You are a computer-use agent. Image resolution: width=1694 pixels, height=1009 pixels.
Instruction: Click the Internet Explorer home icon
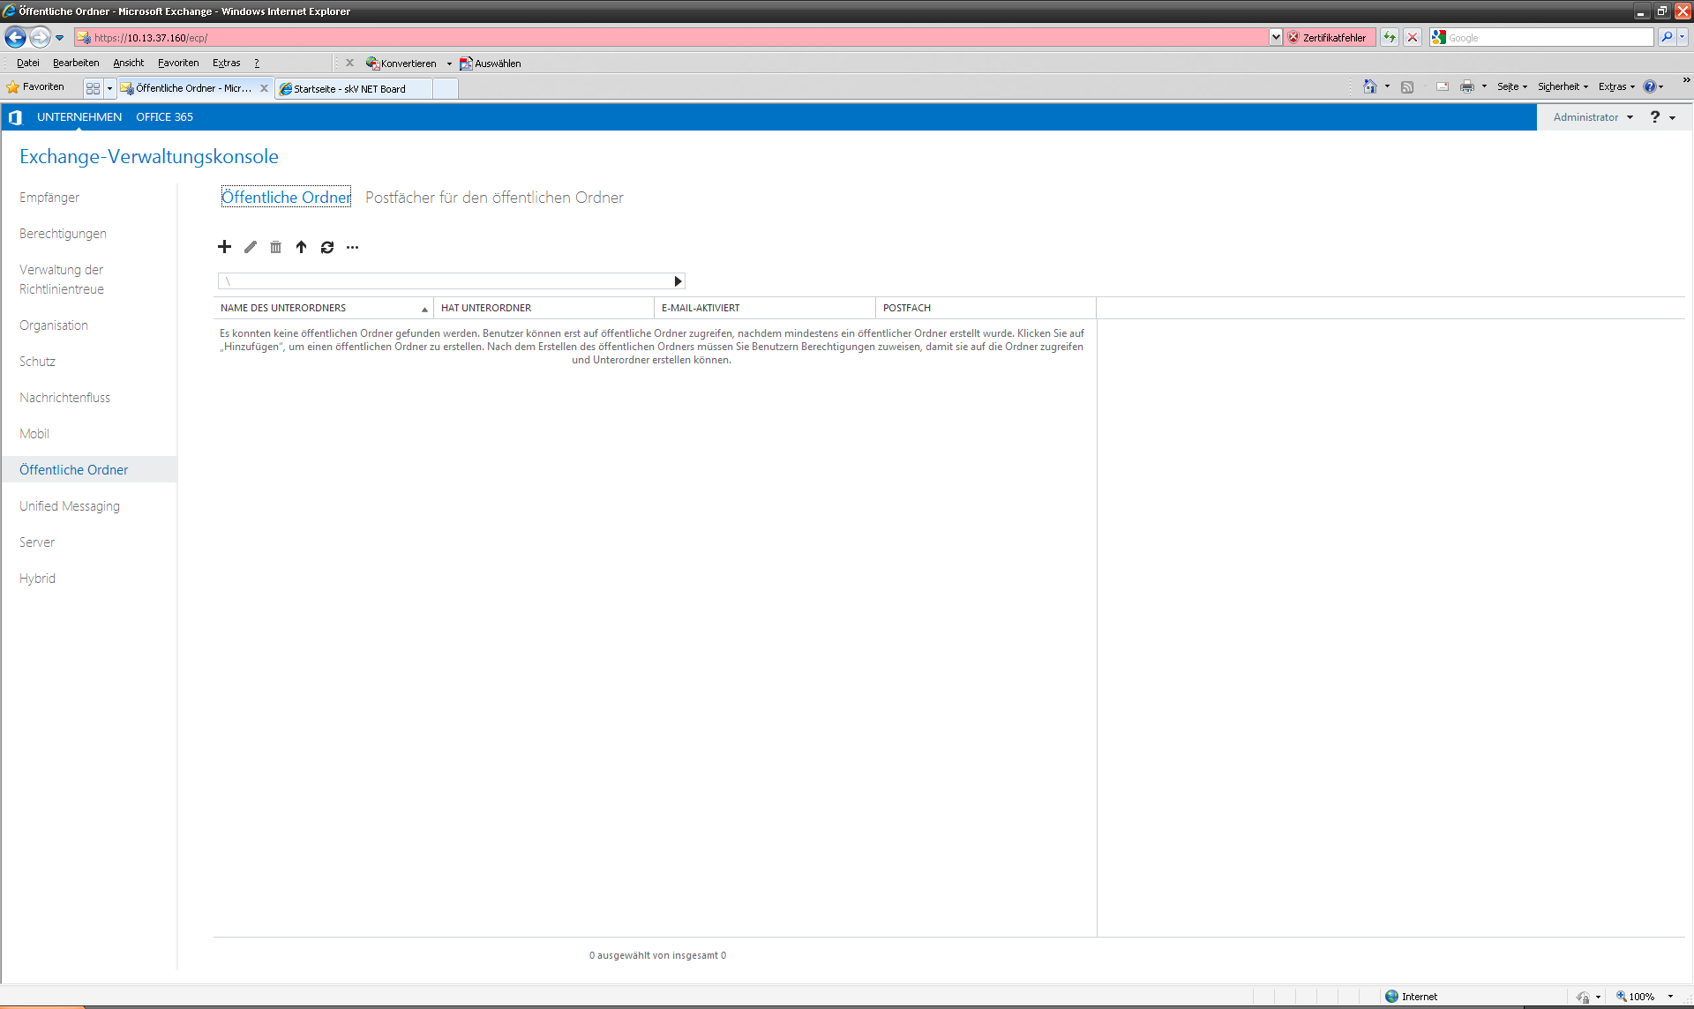click(x=1369, y=86)
